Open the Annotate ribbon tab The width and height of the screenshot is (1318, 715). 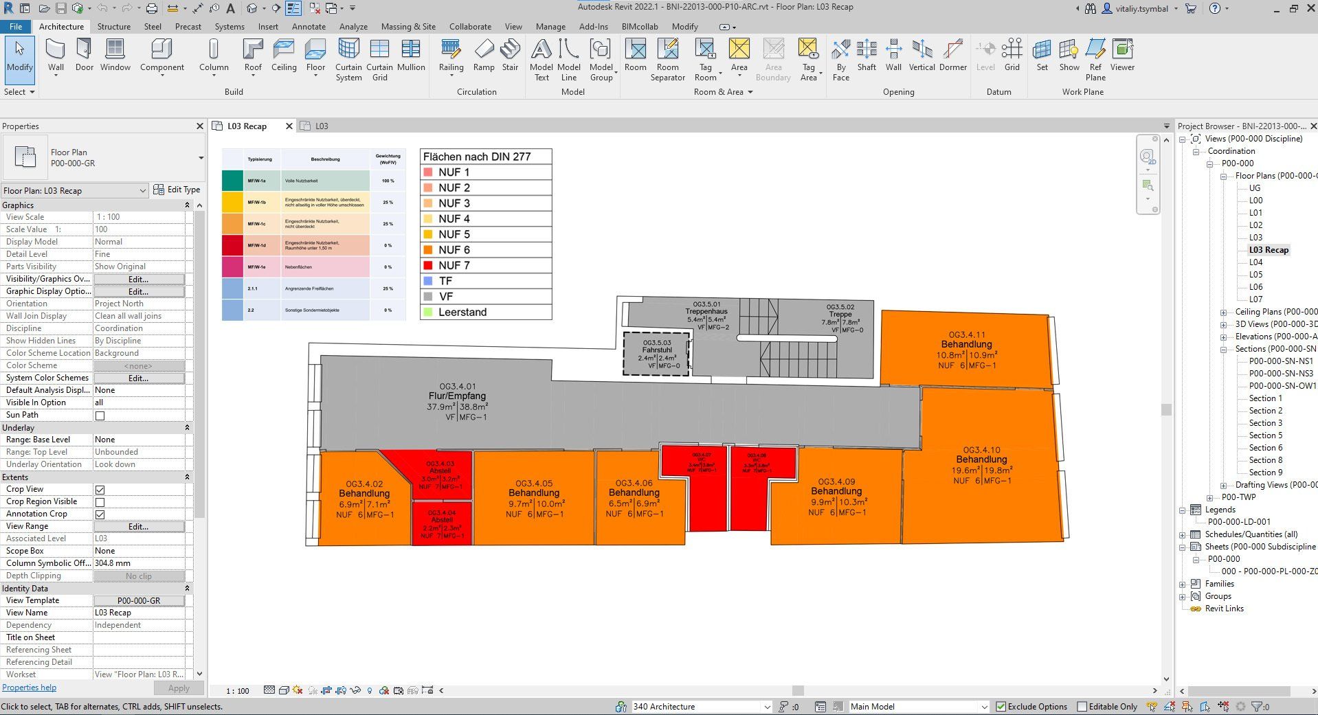coord(309,27)
